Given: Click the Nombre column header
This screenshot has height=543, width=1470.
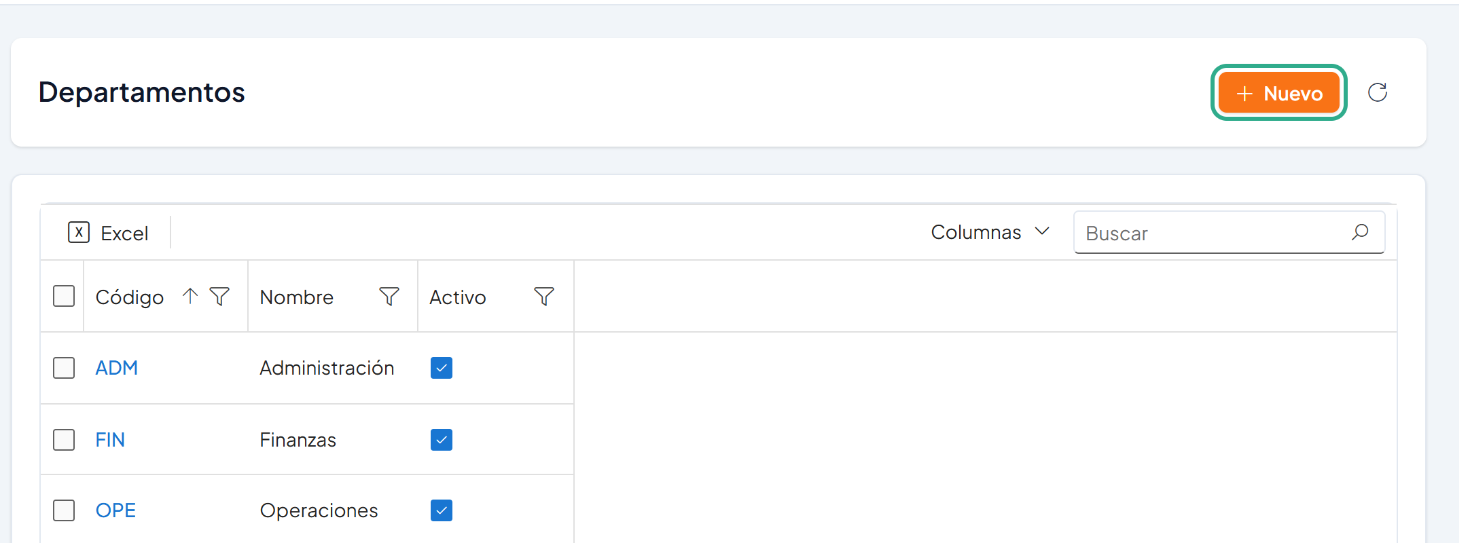Looking at the screenshot, I should [297, 297].
